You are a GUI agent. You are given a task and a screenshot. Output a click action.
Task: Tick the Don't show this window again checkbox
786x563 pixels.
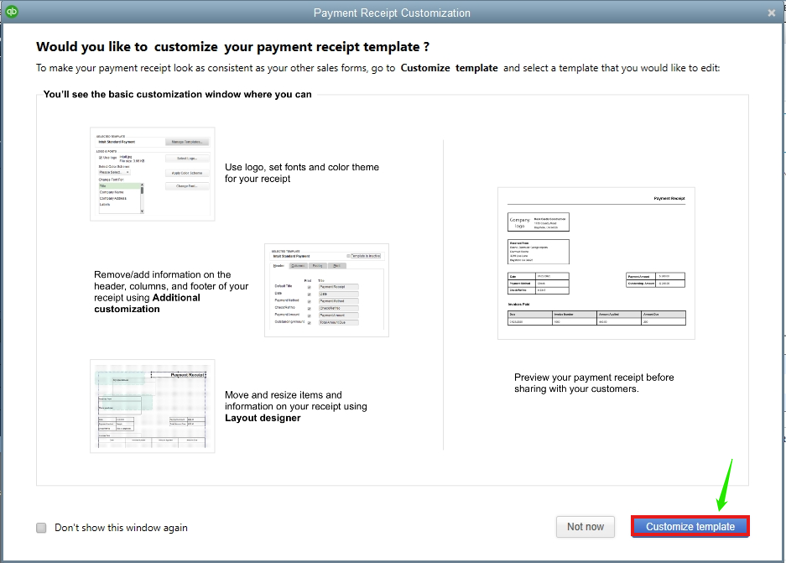pyautogui.click(x=41, y=528)
